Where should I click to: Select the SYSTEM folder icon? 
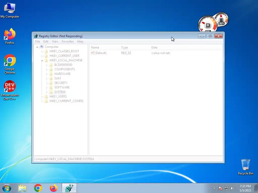51,92
